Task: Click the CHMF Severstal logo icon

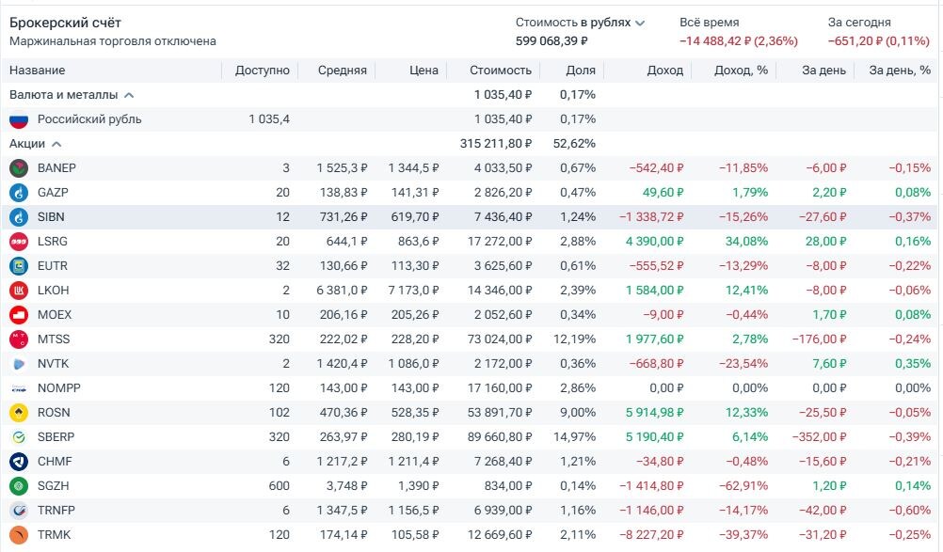Action: [19, 462]
